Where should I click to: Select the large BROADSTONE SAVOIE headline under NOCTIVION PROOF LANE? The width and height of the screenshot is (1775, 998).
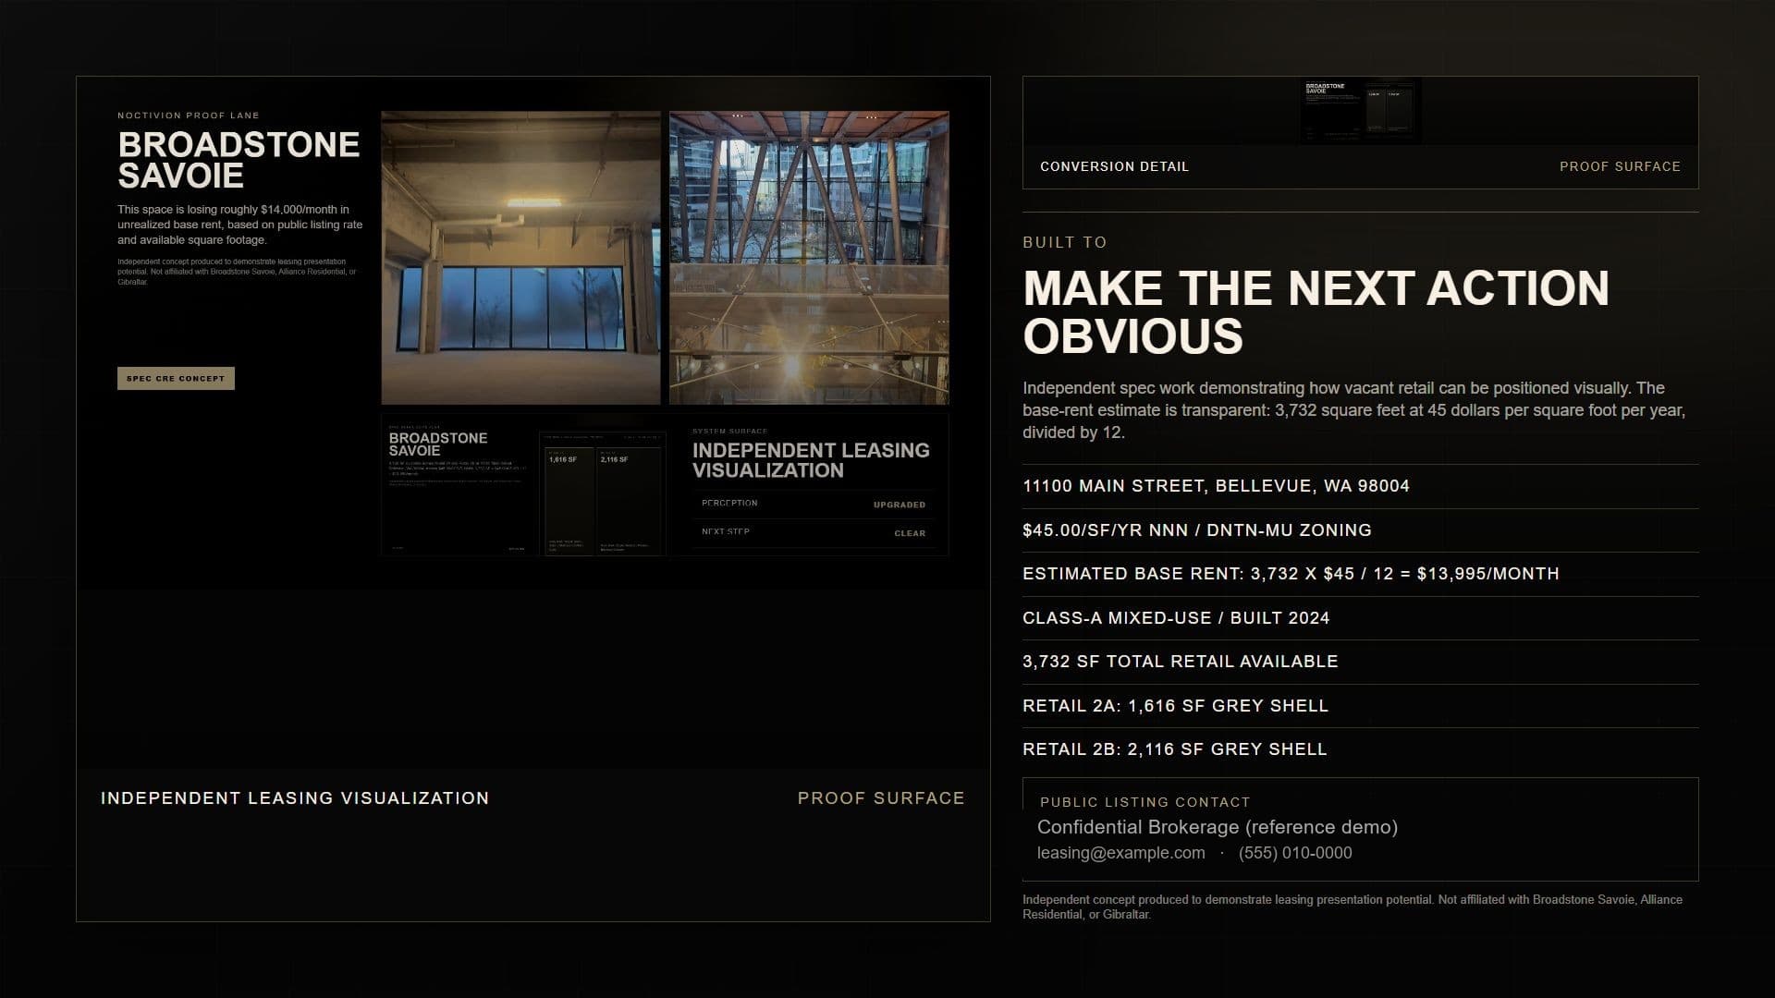click(239, 160)
